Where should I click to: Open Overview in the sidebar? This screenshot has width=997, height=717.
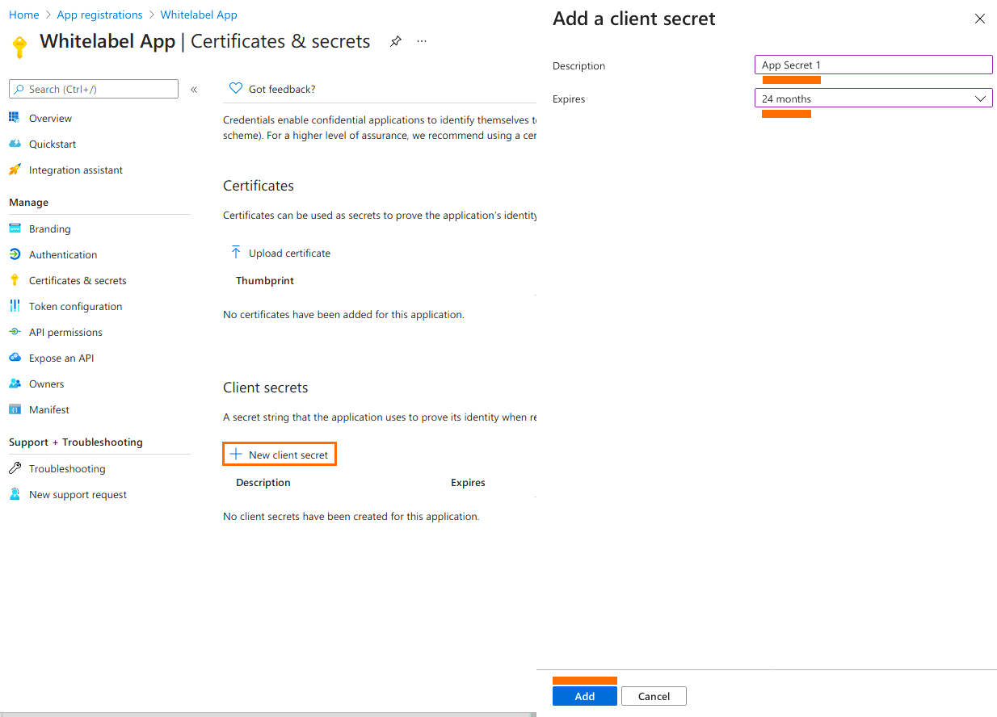point(50,119)
